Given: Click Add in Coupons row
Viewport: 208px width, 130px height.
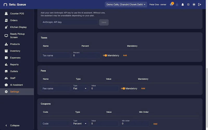Looking at the screenshot, I should 155,124.
